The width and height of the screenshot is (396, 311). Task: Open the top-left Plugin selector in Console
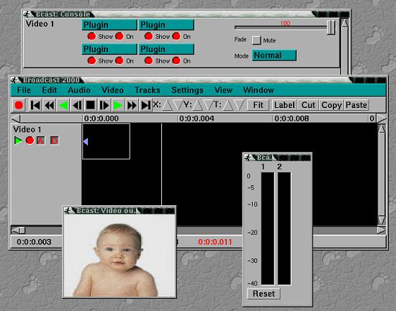pyautogui.click(x=109, y=25)
